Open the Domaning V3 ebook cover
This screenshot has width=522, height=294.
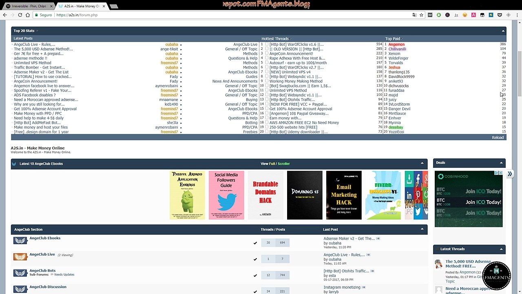[305, 195]
